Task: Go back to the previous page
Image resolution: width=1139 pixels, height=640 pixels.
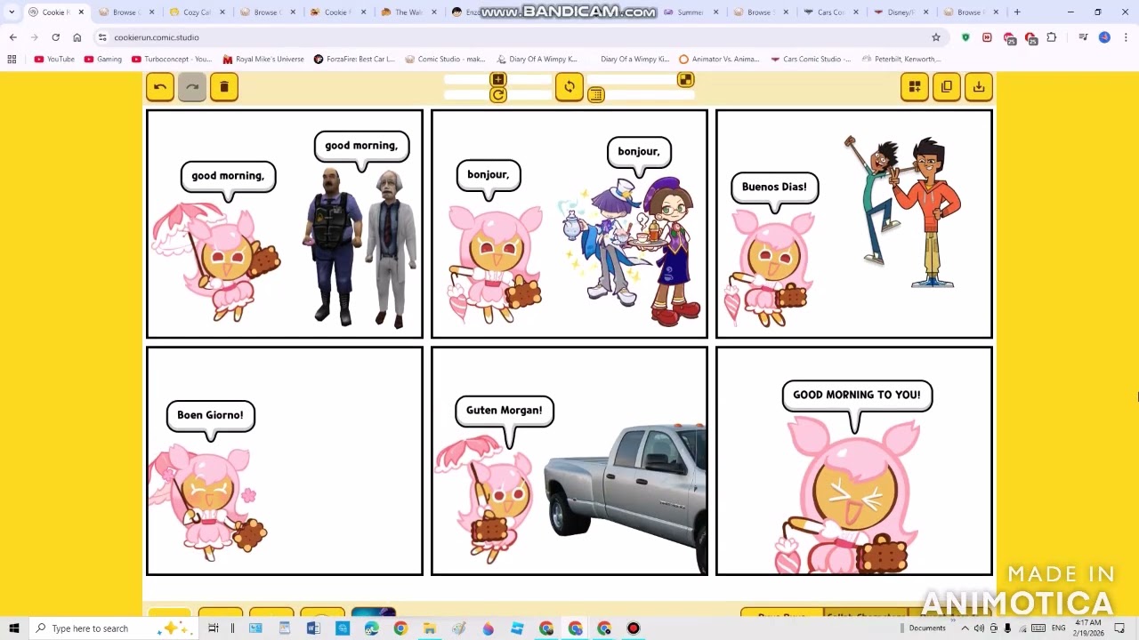Action: pos(12,37)
